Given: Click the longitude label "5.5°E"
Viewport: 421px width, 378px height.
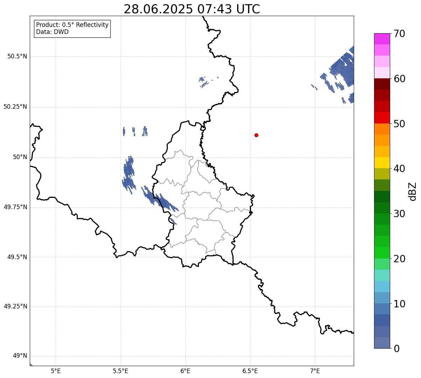Looking at the screenshot, I should tap(120, 371).
